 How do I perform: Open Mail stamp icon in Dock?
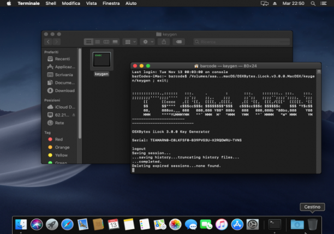click(x=83, y=224)
